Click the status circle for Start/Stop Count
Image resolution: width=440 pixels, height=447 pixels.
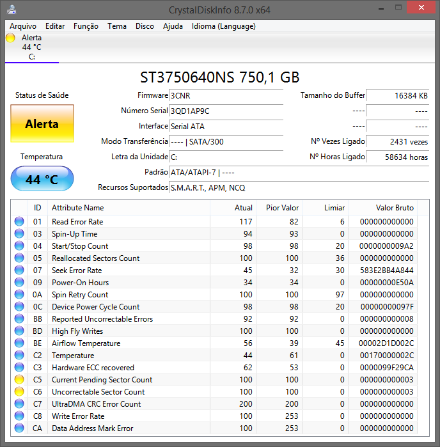19,246
